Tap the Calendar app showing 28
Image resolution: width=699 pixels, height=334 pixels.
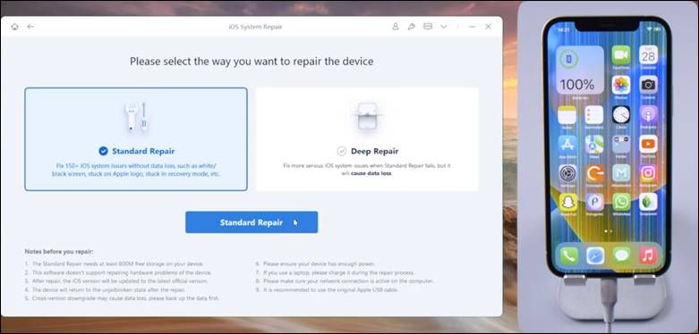[648, 54]
